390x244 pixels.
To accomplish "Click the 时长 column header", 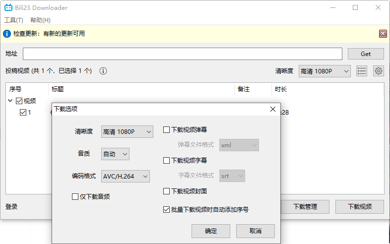I will (x=327, y=89).
